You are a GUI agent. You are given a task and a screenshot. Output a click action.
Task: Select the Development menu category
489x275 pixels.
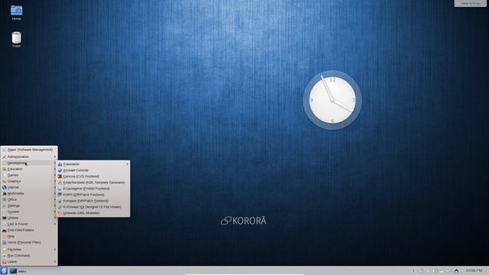click(x=29, y=163)
